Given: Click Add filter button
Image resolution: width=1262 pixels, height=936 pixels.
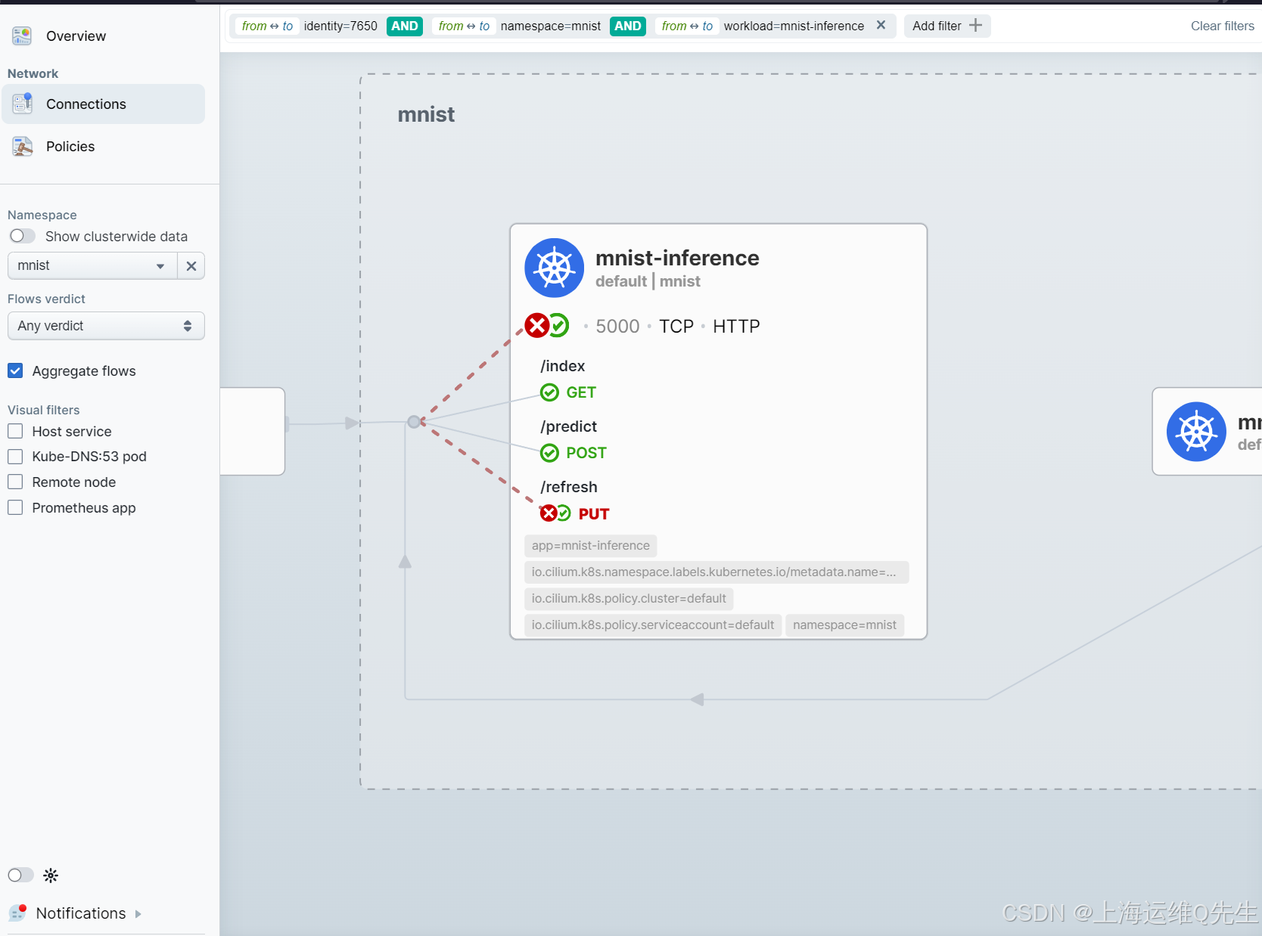Looking at the screenshot, I should click(947, 26).
